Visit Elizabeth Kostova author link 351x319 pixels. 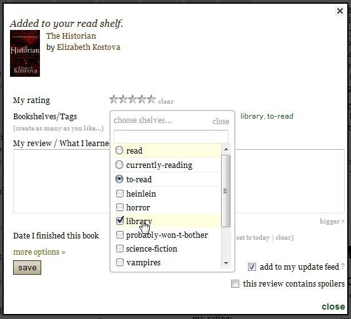point(89,47)
